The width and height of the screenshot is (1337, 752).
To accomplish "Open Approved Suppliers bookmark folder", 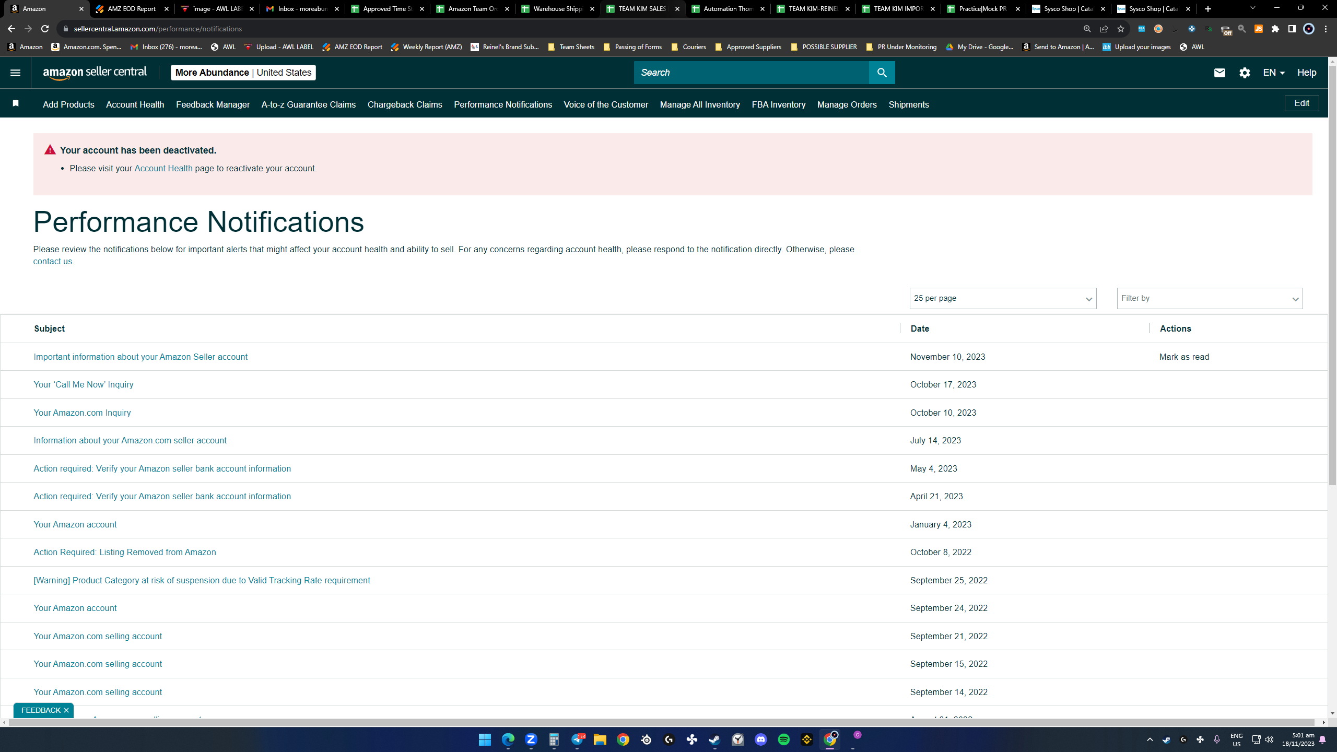I will click(x=748, y=47).
